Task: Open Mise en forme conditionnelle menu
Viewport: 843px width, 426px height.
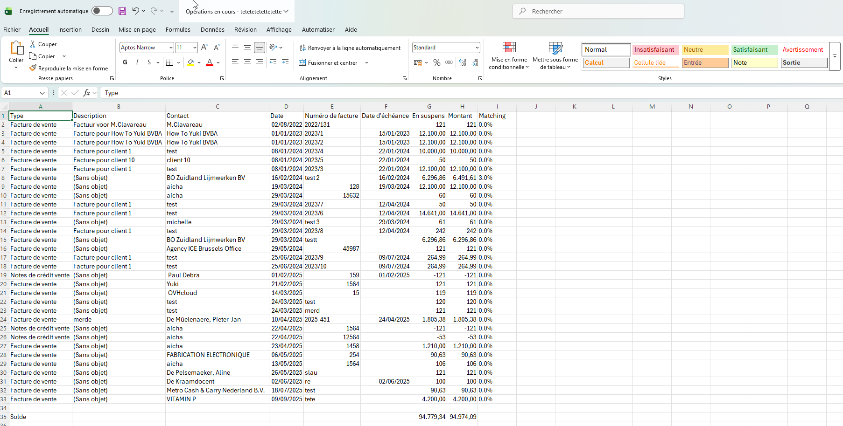Action: [509, 56]
